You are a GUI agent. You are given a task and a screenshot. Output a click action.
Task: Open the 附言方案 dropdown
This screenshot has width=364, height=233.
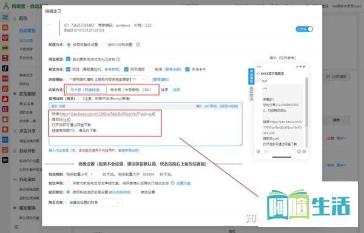(x=94, y=203)
